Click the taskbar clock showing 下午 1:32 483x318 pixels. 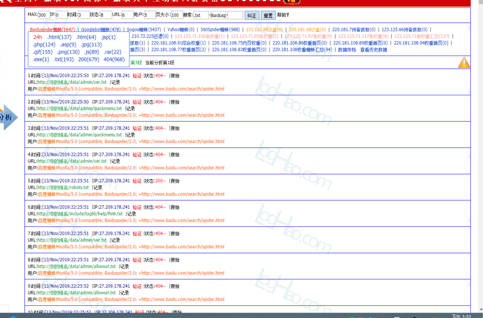tap(461, 316)
